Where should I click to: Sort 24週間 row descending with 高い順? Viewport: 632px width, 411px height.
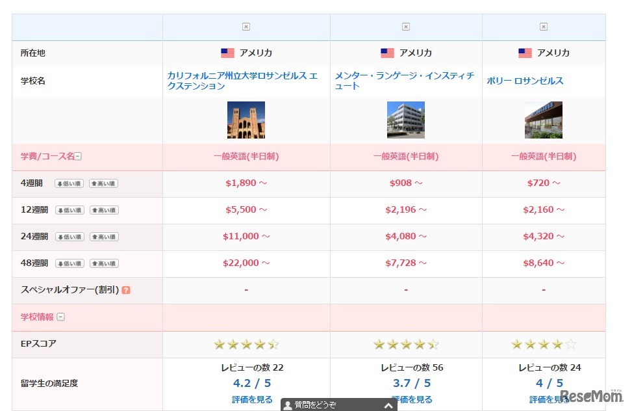104,237
